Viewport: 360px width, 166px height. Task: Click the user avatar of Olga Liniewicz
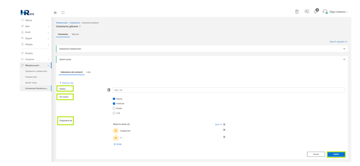(325, 12)
